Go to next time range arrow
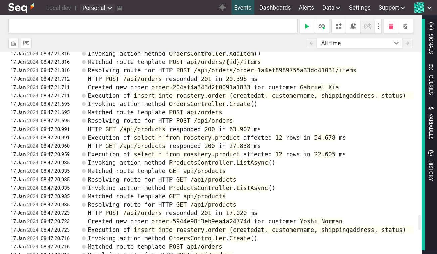Screen dimensions: 437x254 (x=408, y=43)
